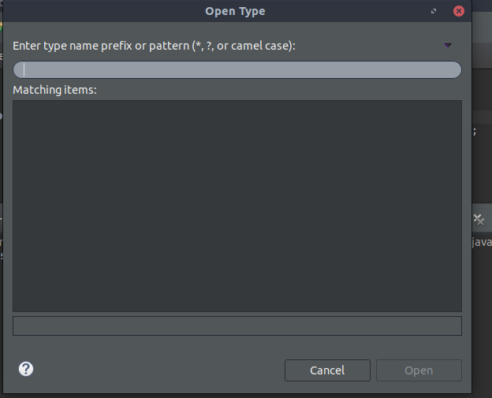Click the bottom-right corner of the matching list

point(457,307)
